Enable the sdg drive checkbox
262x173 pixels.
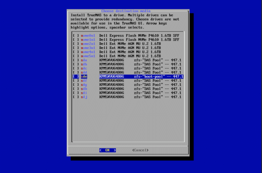(76, 84)
